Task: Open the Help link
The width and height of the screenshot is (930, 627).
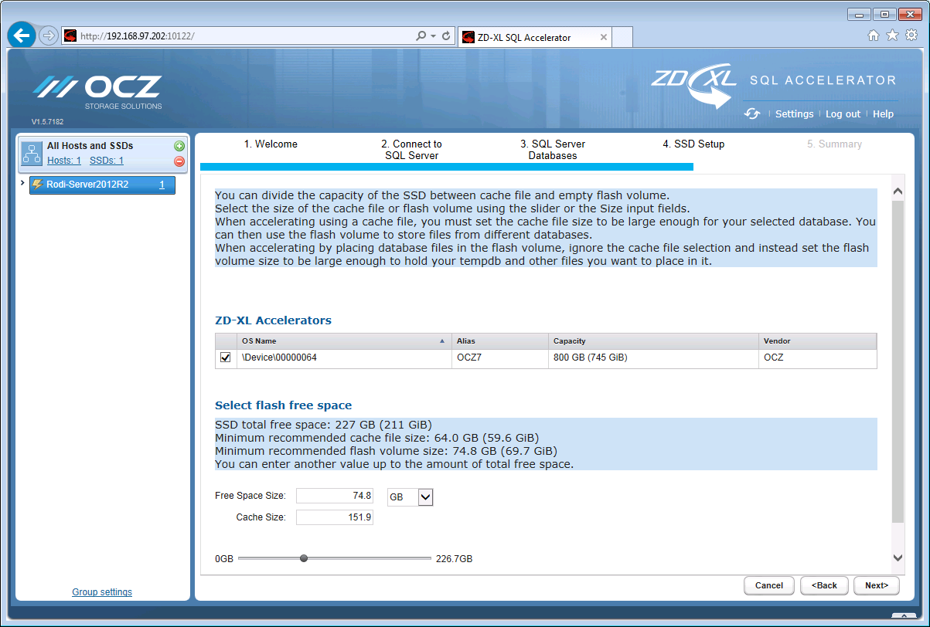Action: [883, 114]
